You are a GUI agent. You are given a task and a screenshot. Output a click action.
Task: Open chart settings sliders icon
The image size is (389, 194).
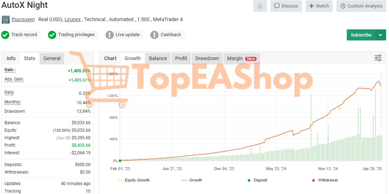coord(378,58)
